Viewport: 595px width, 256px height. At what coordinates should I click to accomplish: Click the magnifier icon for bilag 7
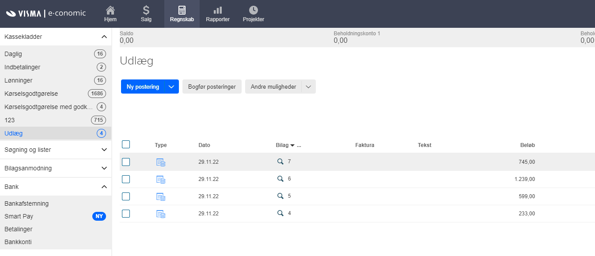(280, 162)
